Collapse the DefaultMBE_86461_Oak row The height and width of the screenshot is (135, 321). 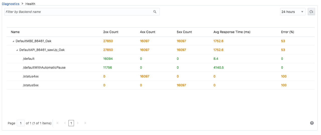(x=13, y=41)
